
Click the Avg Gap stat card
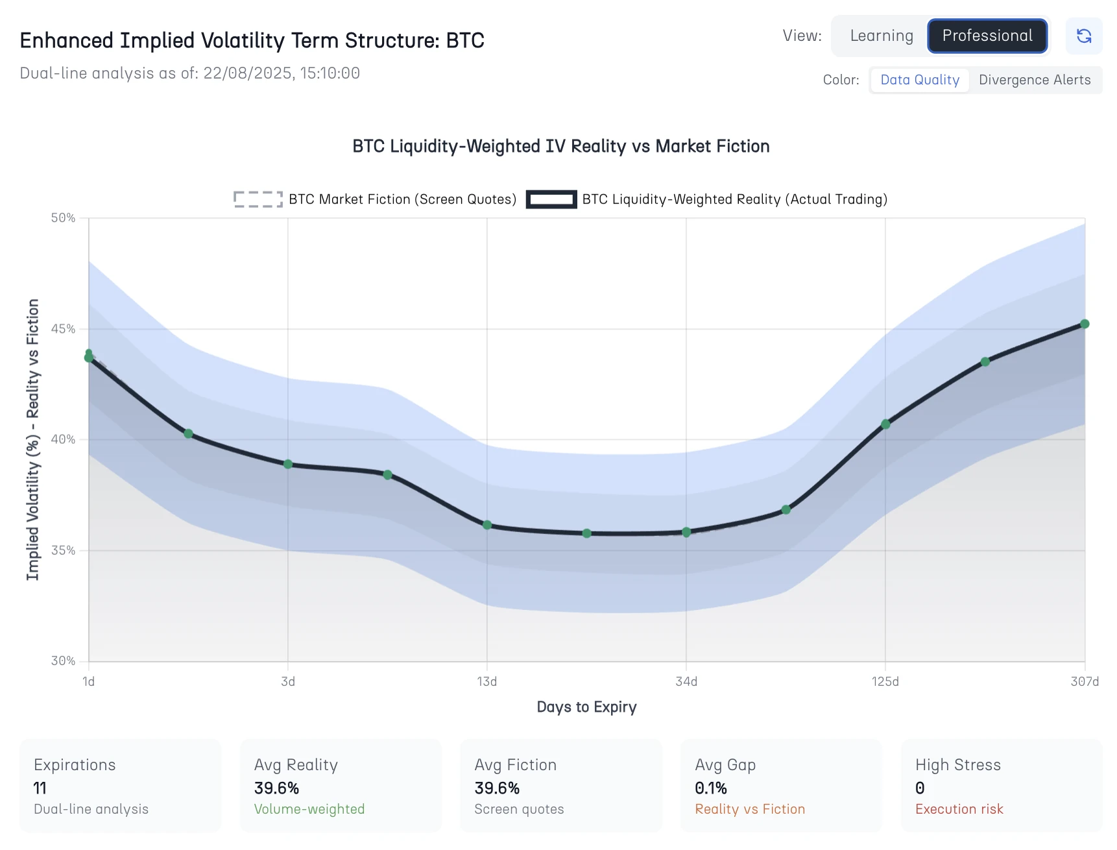pos(781,786)
